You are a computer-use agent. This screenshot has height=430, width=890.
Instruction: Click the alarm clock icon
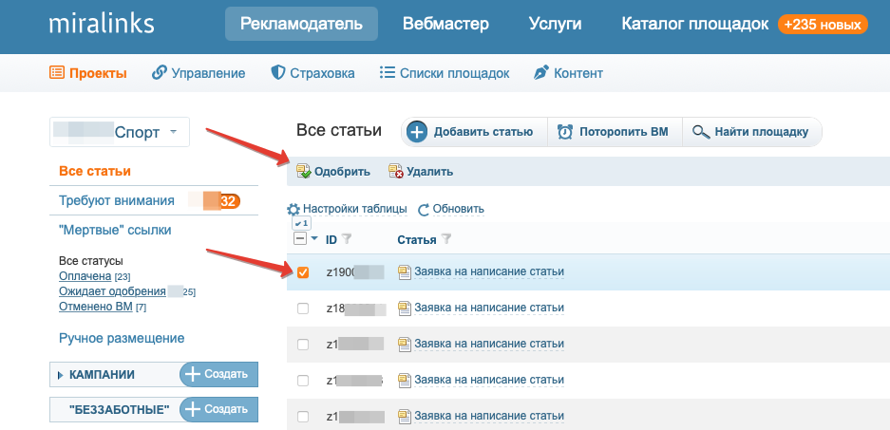click(565, 132)
